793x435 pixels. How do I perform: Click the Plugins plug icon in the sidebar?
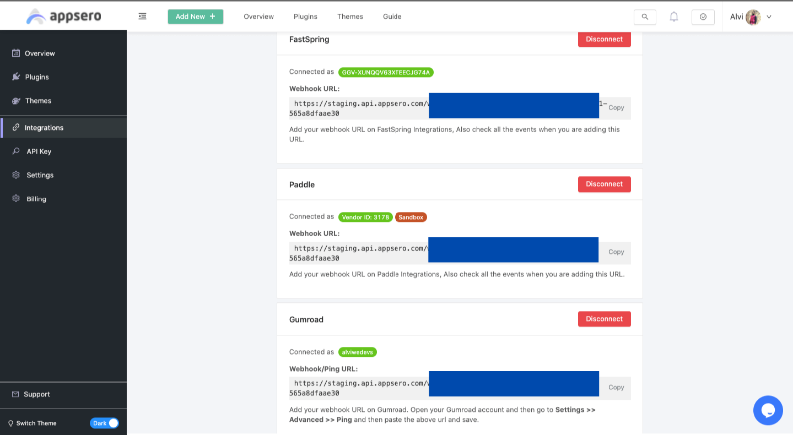click(x=16, y=77)
